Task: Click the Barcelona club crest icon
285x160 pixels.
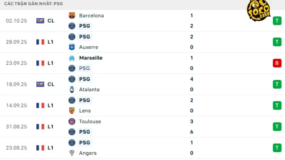Action: pos(72,15)
